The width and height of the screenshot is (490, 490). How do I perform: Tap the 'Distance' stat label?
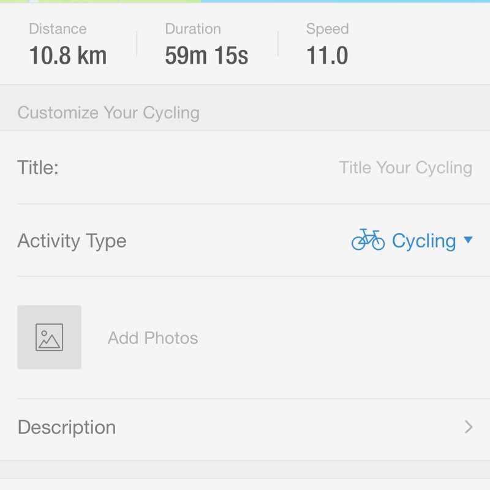point(58,29)
